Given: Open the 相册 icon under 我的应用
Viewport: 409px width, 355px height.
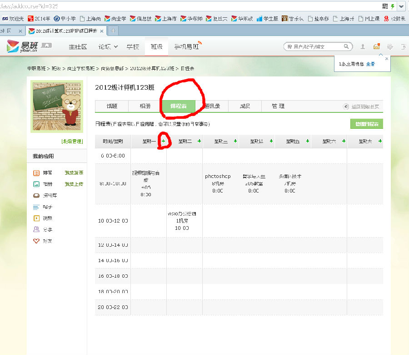Looking at the screenshot, I should (36, 184).
